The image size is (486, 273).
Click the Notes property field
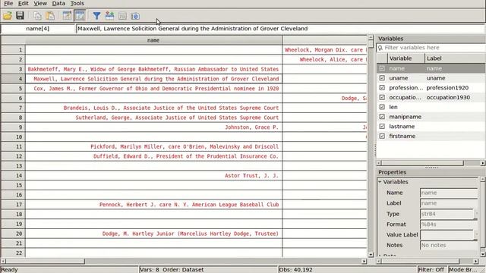point(449,245)
